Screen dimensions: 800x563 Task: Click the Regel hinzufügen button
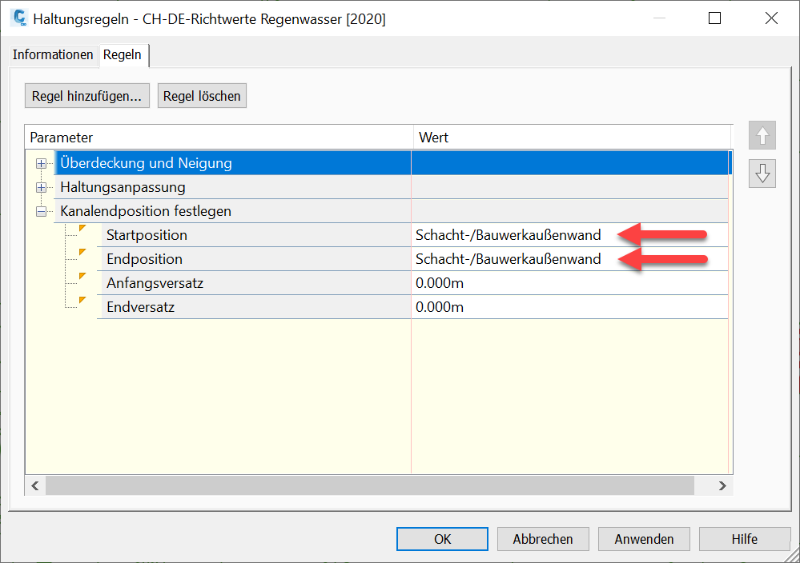tap(86, 96)
